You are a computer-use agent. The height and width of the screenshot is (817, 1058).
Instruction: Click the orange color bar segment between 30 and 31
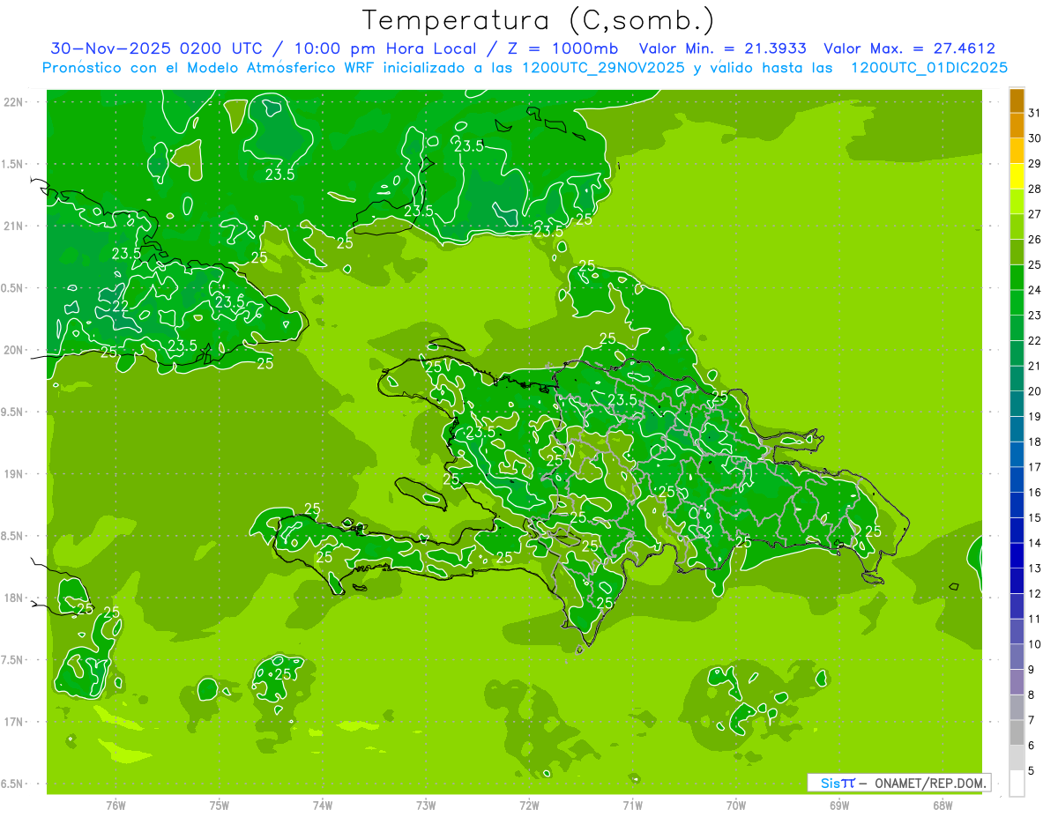[1017, 126]
